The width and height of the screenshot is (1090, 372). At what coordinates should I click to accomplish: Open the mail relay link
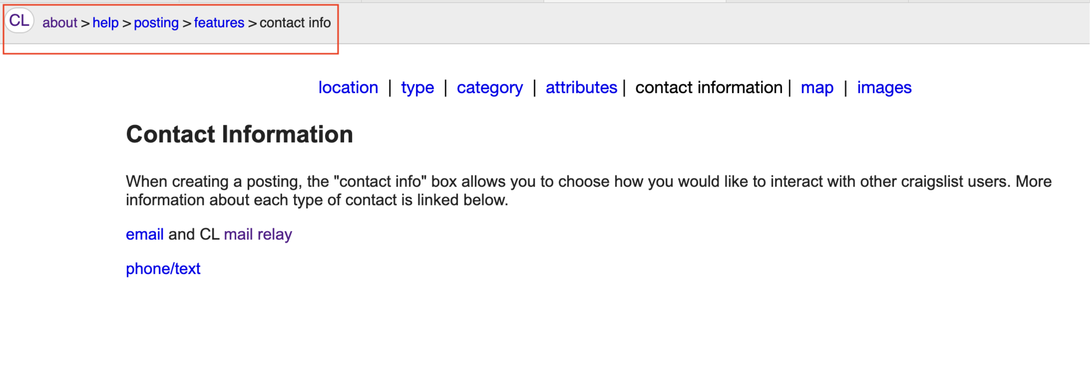coord(258,234)
